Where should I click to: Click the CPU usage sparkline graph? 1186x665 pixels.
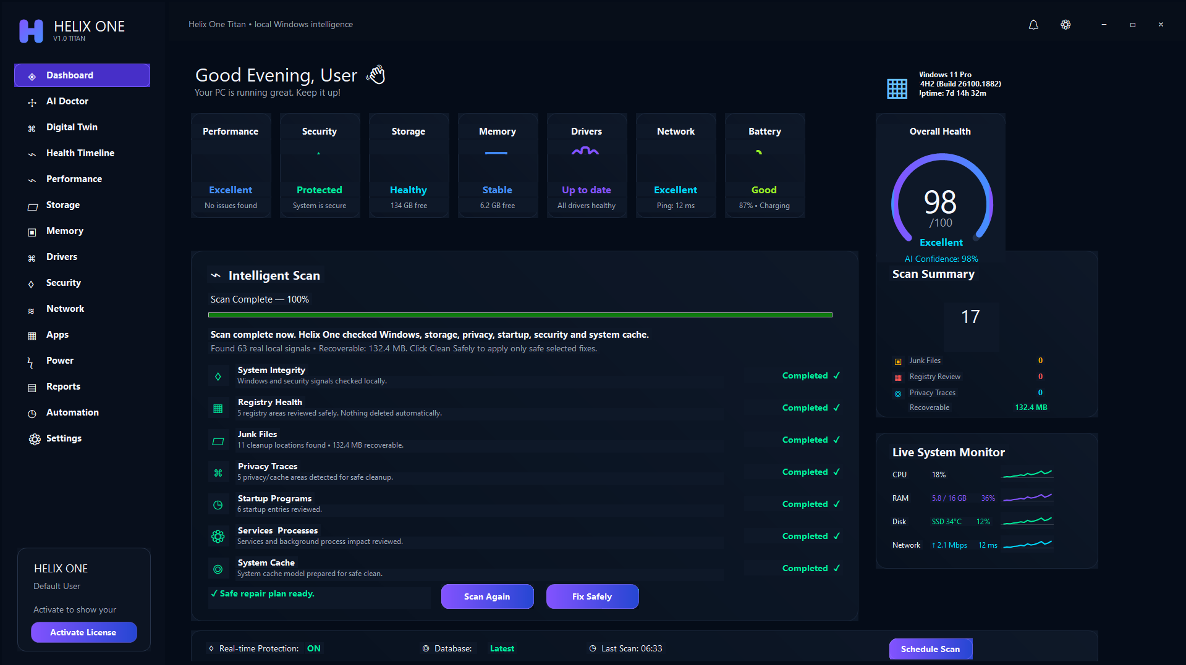pos(1027,474)
